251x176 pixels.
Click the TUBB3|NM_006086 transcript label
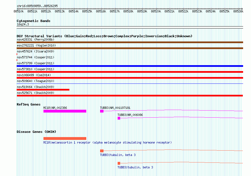tap(130, 115)
